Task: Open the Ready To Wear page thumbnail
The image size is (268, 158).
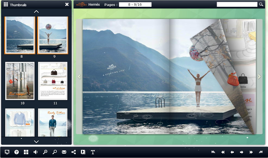Action: tap(53, 122)
